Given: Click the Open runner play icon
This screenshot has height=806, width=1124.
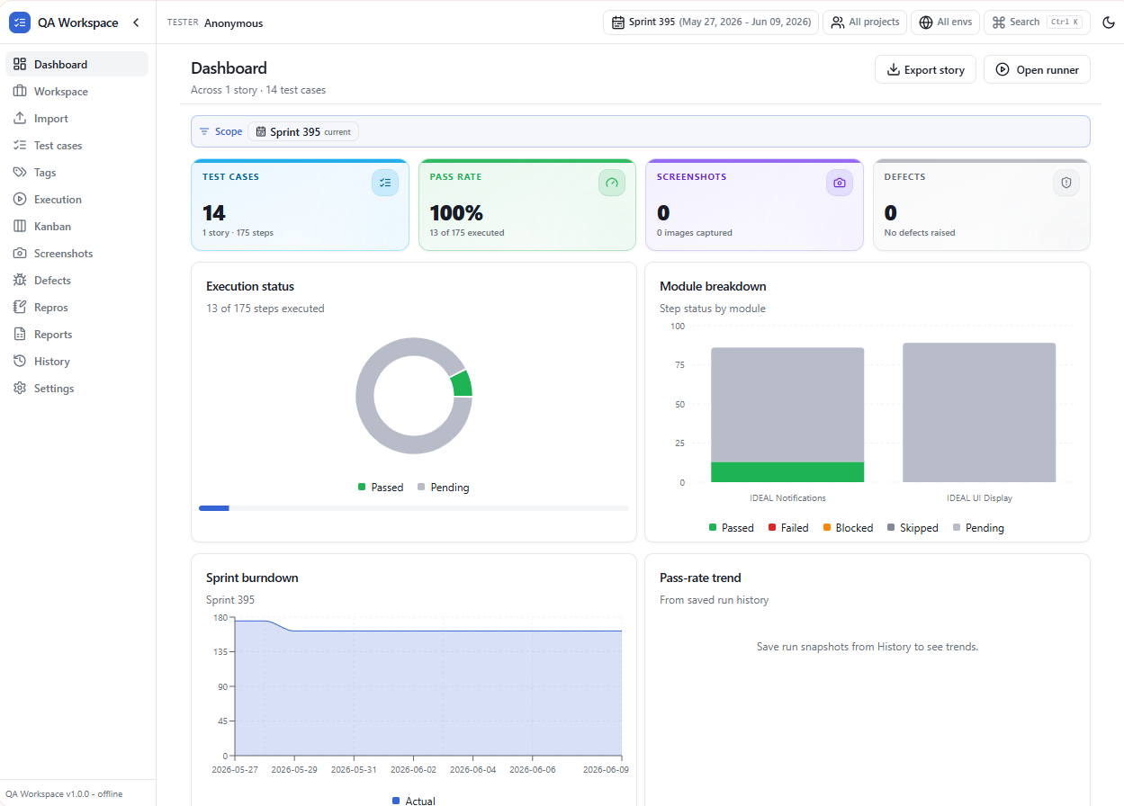Looking at the screenshot, I should click(1003, 69).
